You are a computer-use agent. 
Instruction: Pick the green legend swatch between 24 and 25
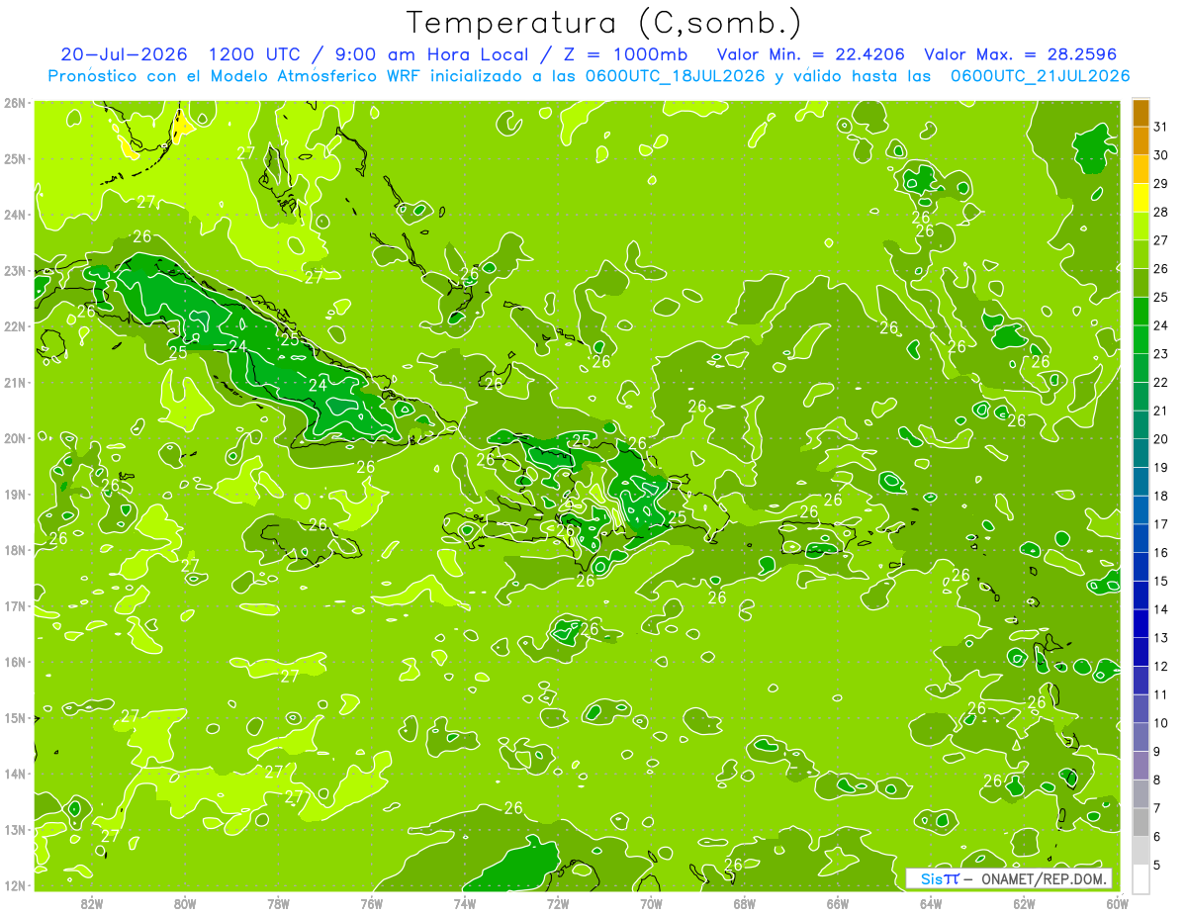pos(1141,311)
